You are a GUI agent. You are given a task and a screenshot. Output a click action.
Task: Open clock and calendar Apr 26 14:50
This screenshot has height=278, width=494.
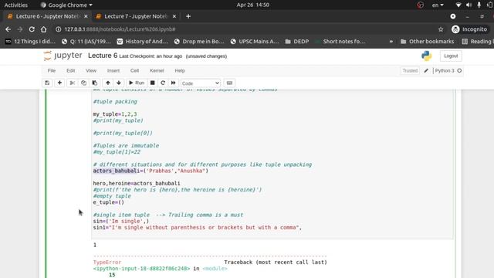tap(252, 5)
